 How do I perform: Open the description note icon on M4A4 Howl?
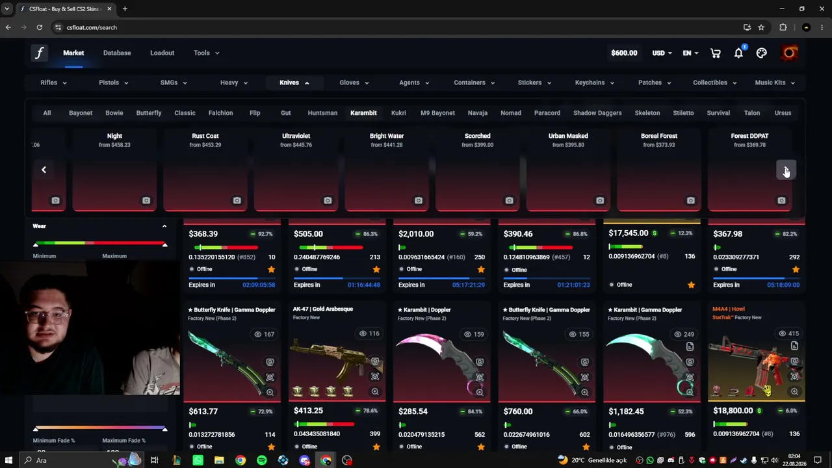pos(794,346)
